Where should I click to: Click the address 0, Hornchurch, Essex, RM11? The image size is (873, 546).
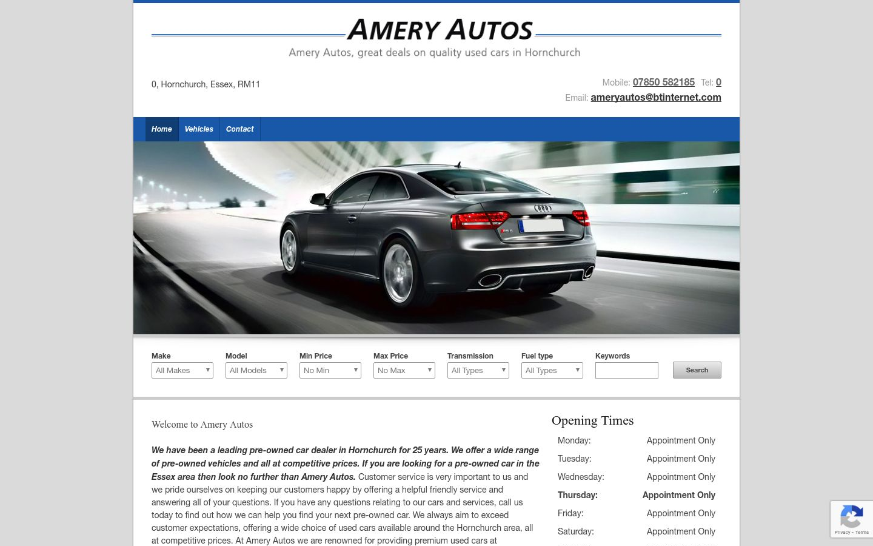tap(206, 84)
